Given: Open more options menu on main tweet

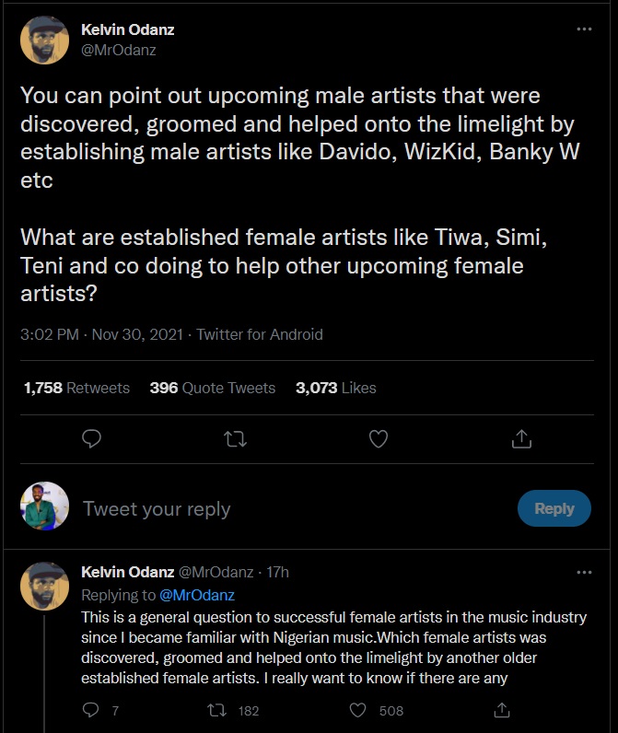Looking at the screenshot, I should pyautogui.click(x=584, y=29).
